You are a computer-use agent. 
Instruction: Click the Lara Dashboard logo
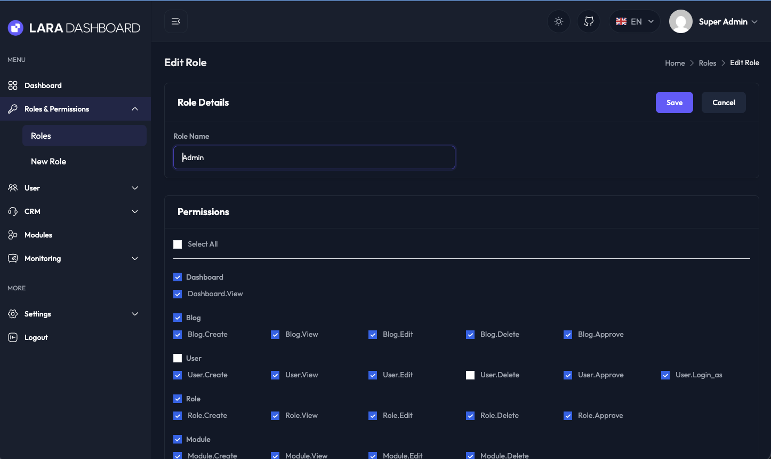74,28
